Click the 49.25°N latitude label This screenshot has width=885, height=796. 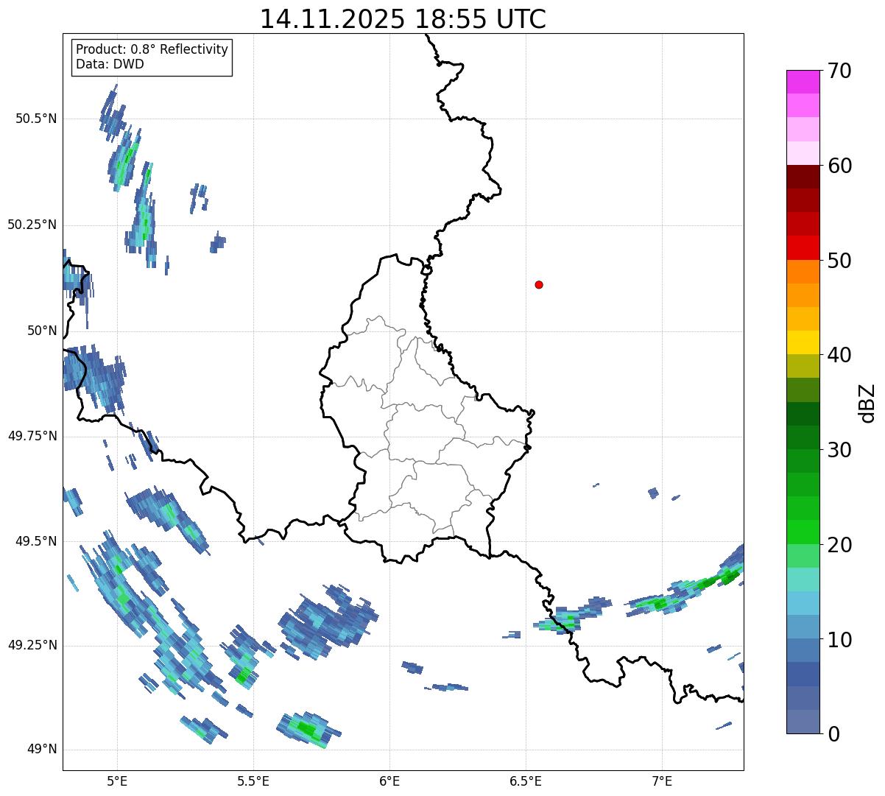32,645
